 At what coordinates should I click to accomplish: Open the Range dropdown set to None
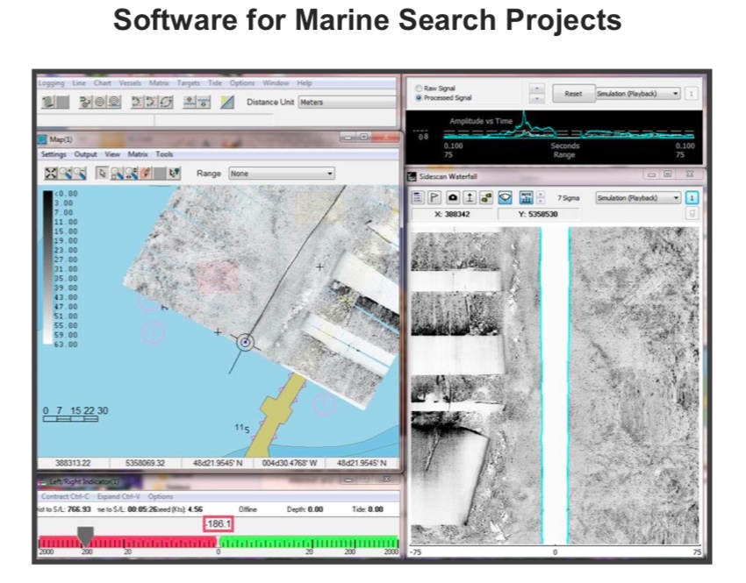pyautogui.click(x=282, y=174)
